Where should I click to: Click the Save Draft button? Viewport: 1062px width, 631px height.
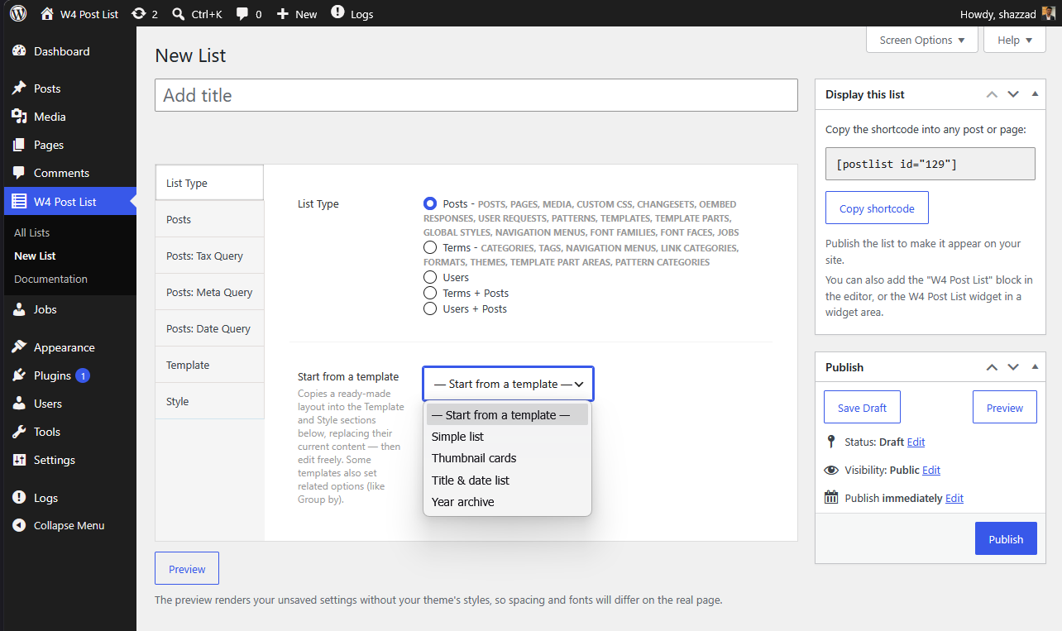(x=862, y=408)
